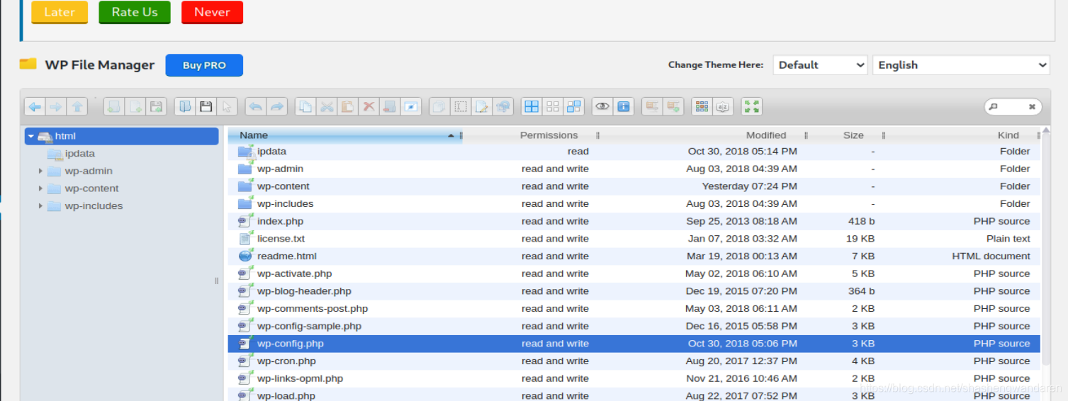The width and height of the screenshot is (1068, 401).
Task: Select the wp-blog-header.php file
Action: coord(634,291)
